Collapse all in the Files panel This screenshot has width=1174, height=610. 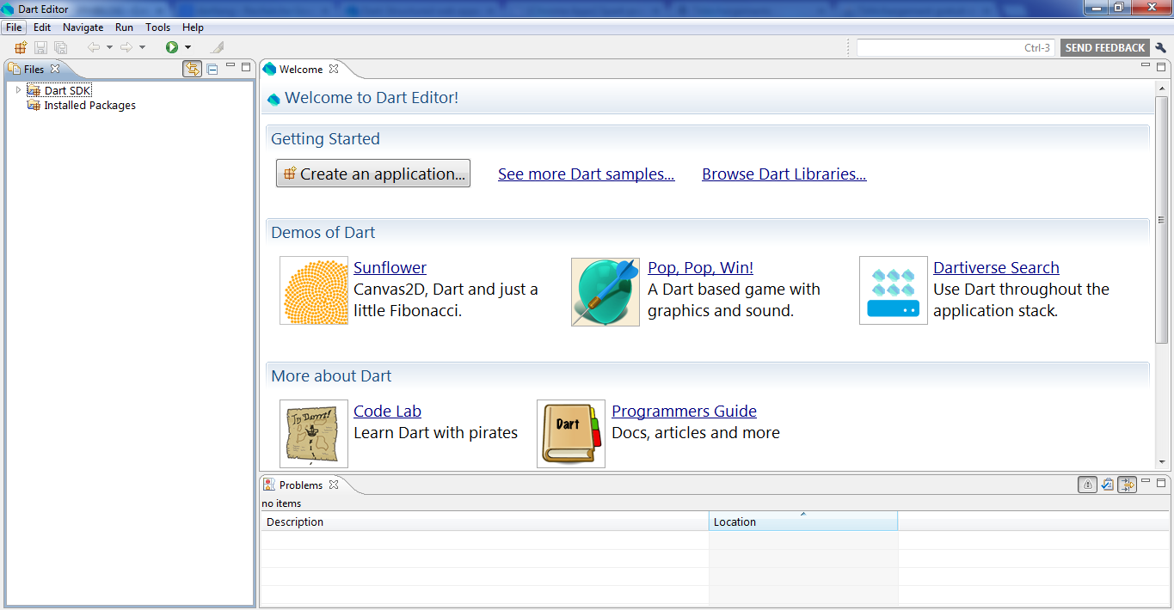pos(212,69)
